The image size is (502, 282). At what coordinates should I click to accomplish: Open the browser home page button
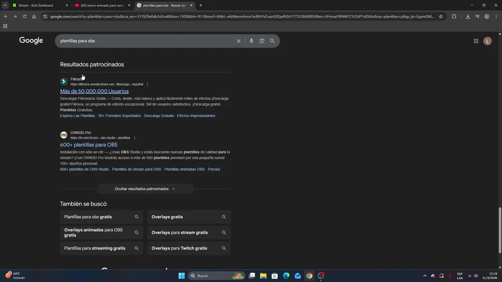34,16
